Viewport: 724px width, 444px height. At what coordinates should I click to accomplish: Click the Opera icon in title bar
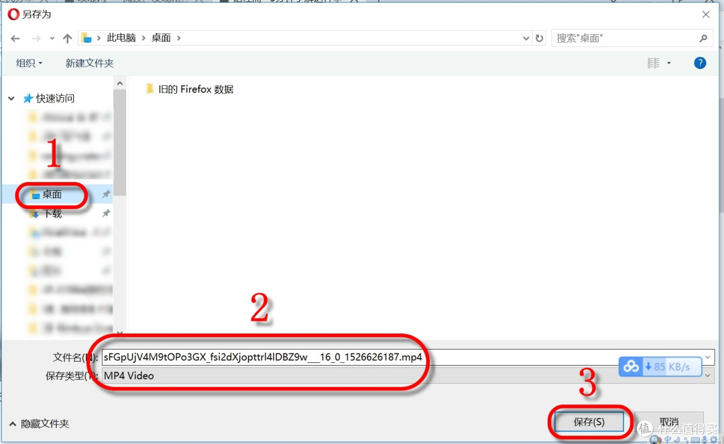[13, 14]
